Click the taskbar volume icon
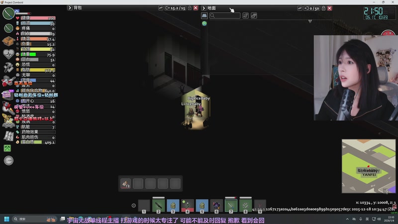 point(379,219)
